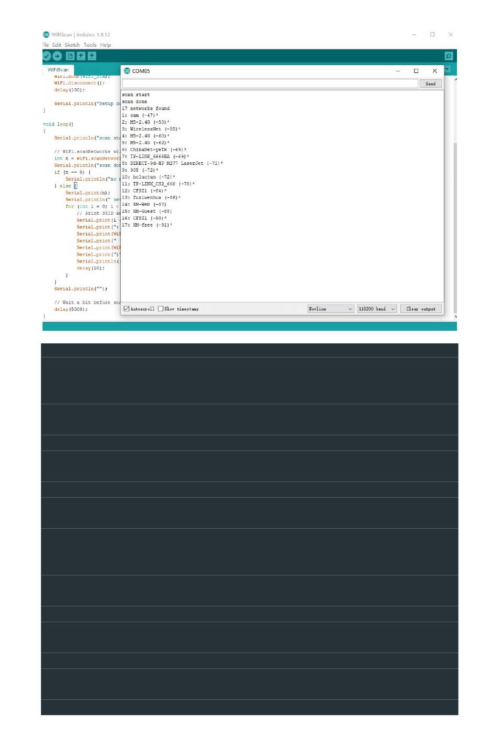Click the Clear output button
This screenshot has height=745, width=499.
(x=421, y=309)
